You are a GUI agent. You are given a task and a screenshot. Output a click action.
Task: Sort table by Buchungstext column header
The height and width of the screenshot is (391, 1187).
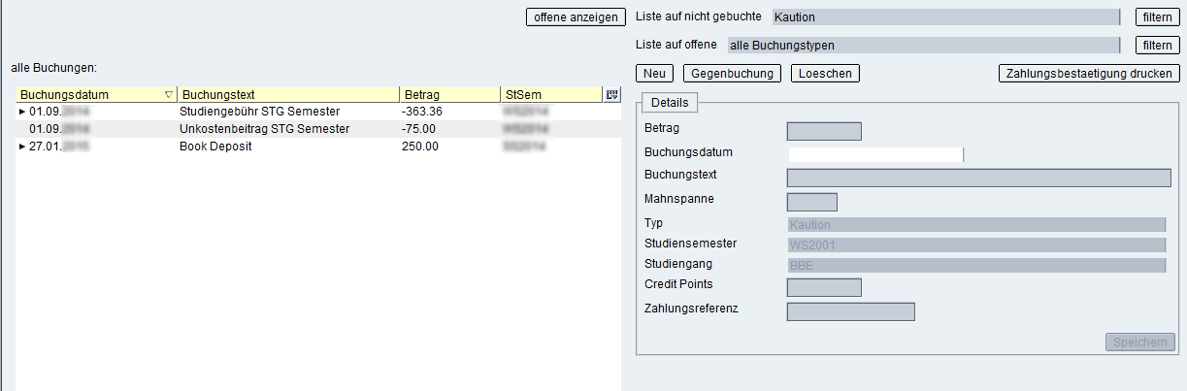point(288,95)
